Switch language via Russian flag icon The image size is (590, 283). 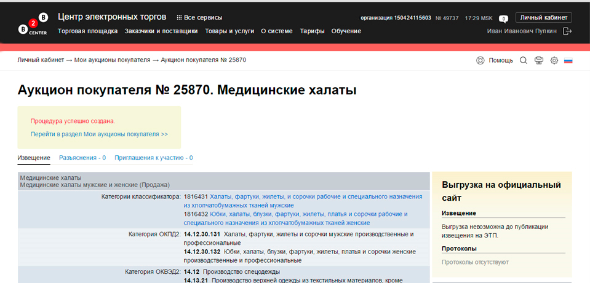[568, 61]
